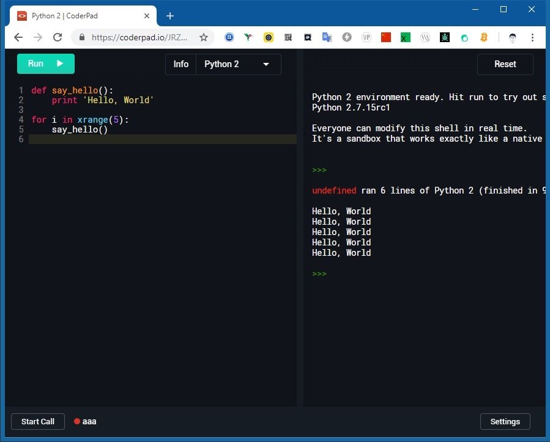The height and width of the screenshot is (442, 550).
Task: Select the Python 2 | CoderPad tab
Action: click(83, 16)
